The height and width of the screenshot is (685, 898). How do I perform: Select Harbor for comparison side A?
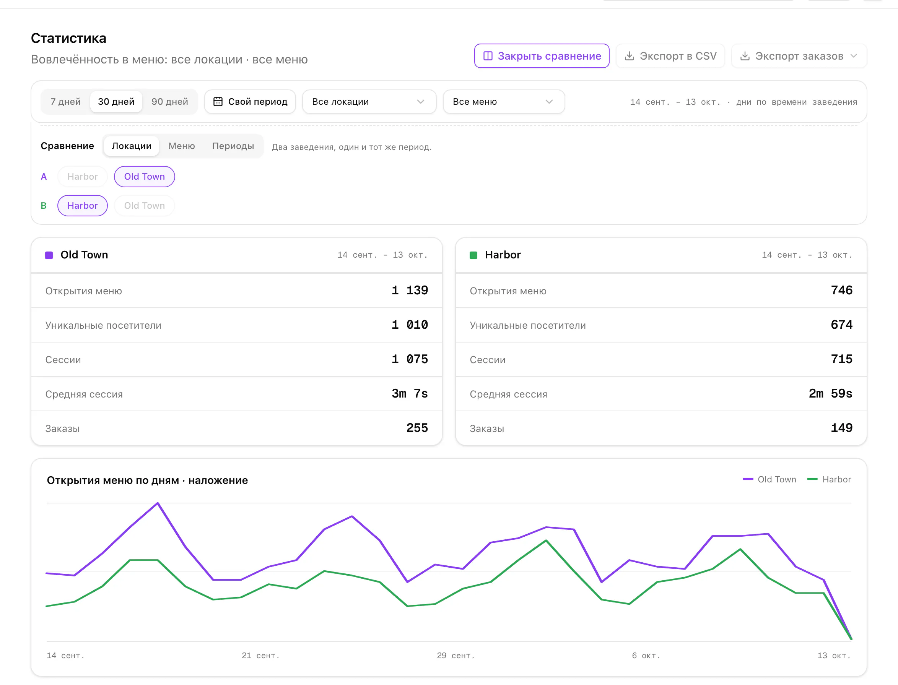(x=82, y=177)
